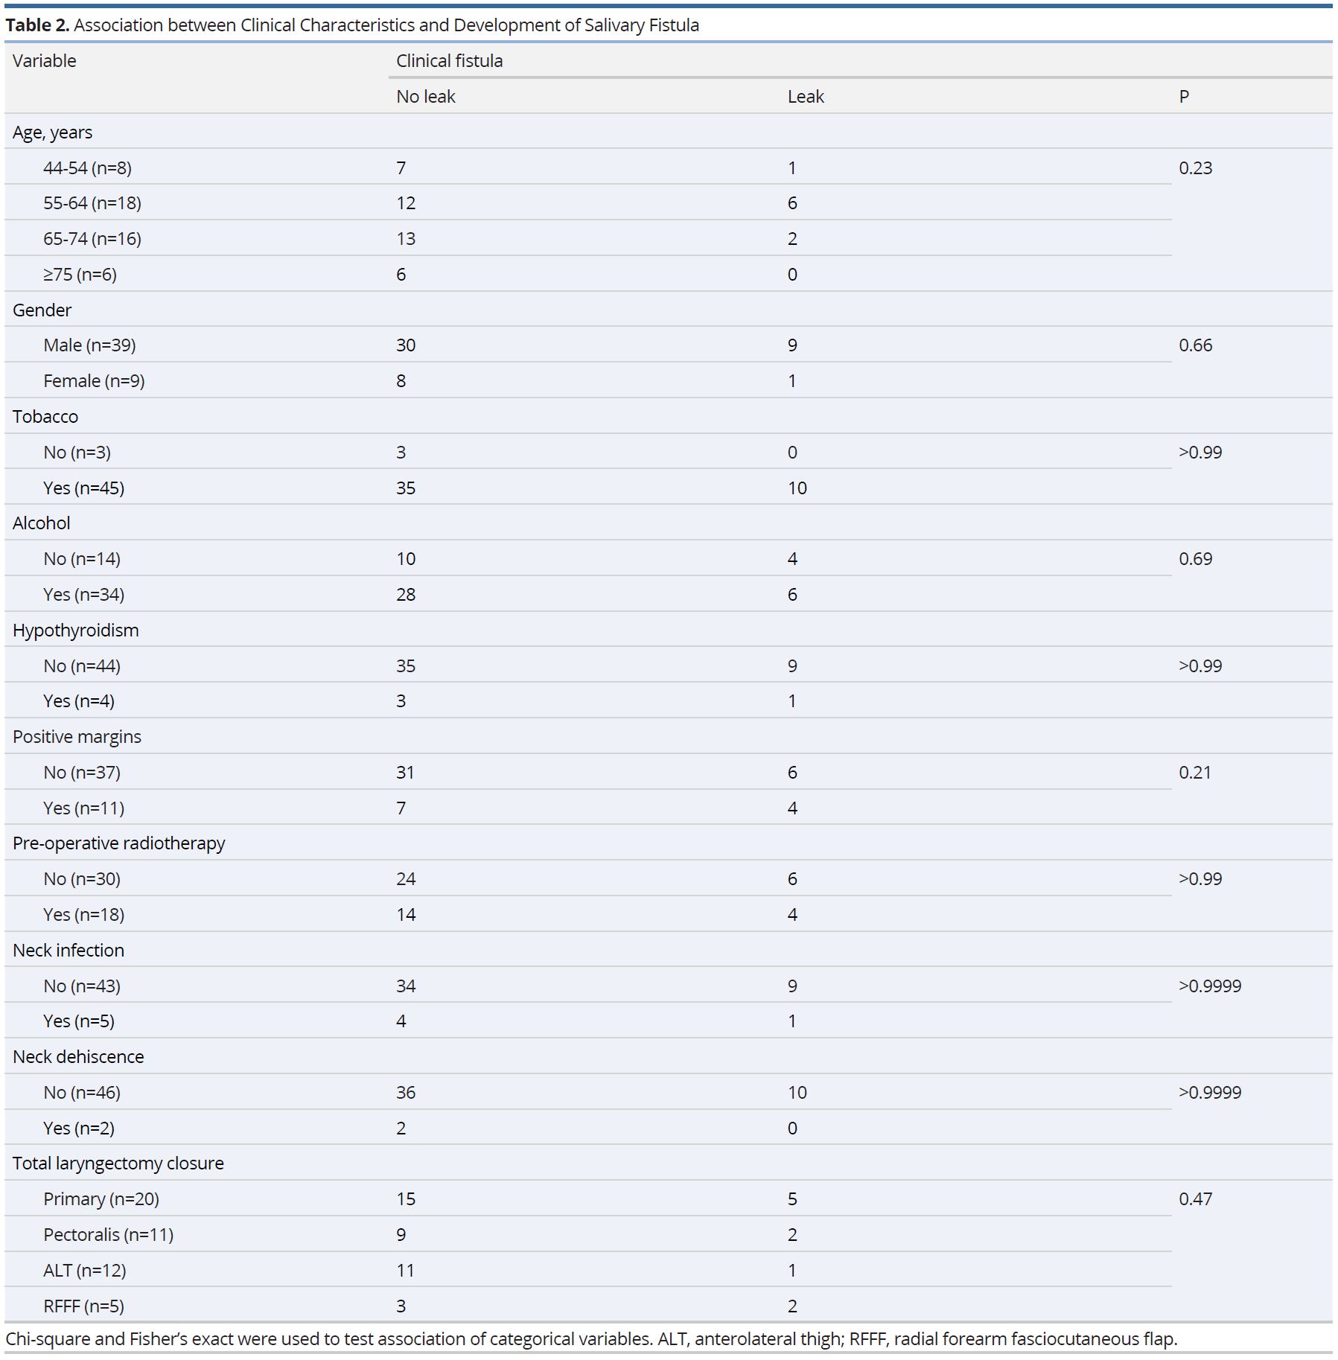Click the 0.21 P value cell

point(1194,772)
